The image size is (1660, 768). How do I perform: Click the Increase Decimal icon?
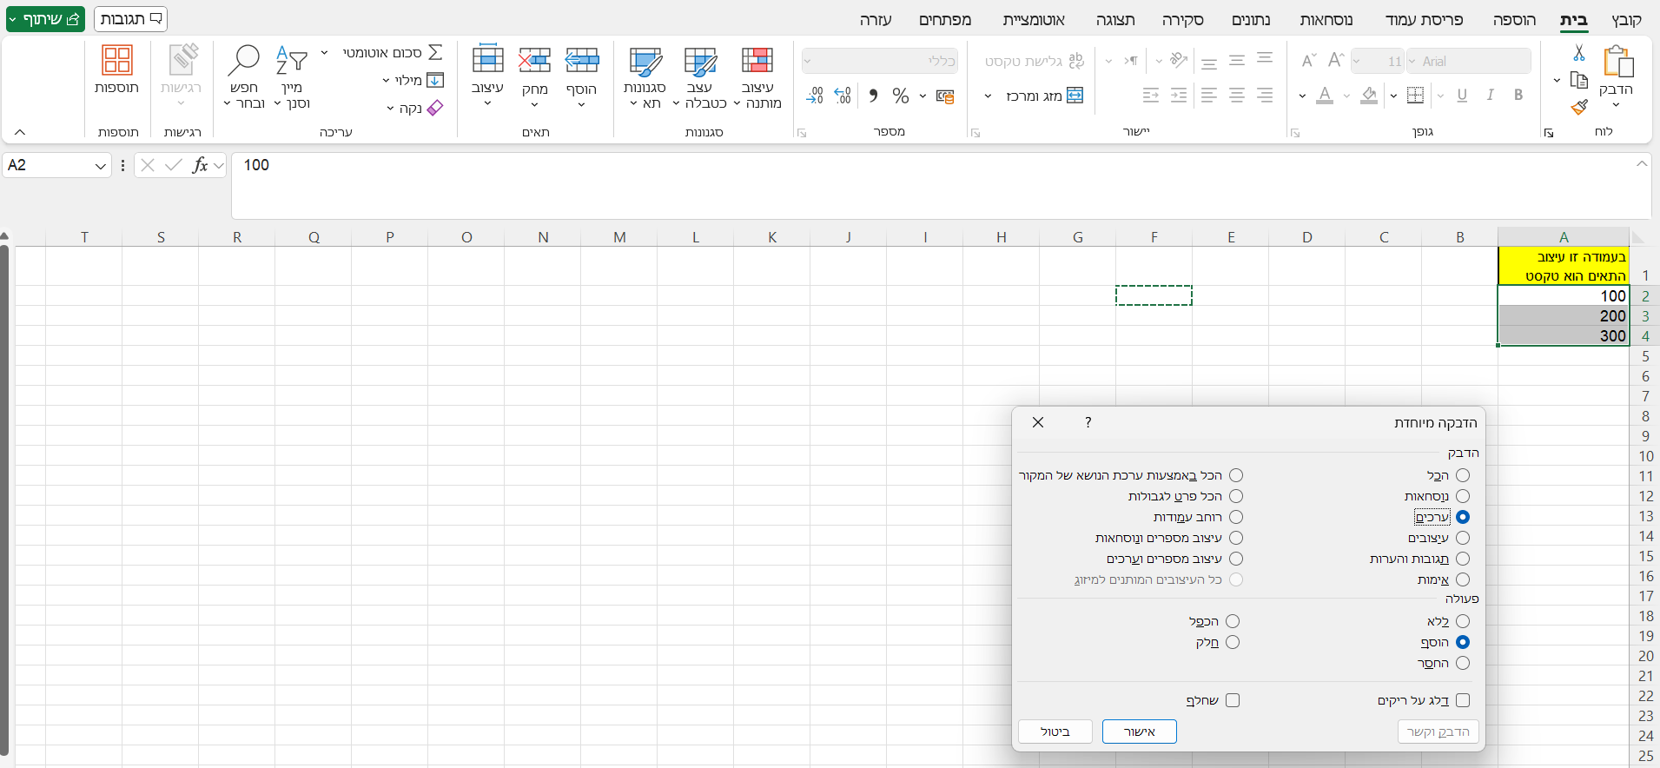(x=843, y=96)
